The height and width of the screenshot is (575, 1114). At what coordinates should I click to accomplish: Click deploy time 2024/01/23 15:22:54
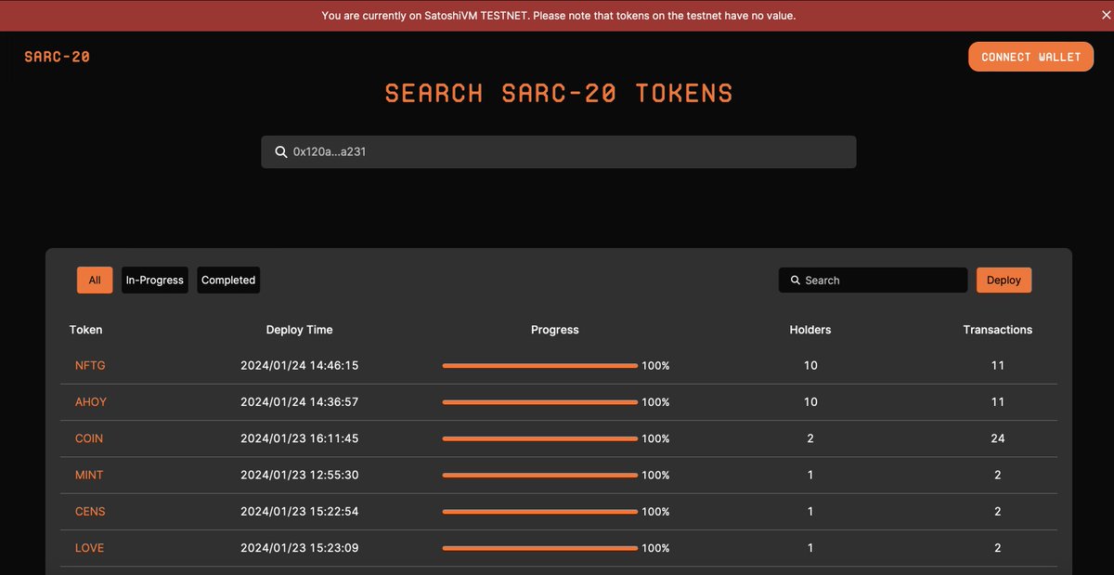[299, 512]
